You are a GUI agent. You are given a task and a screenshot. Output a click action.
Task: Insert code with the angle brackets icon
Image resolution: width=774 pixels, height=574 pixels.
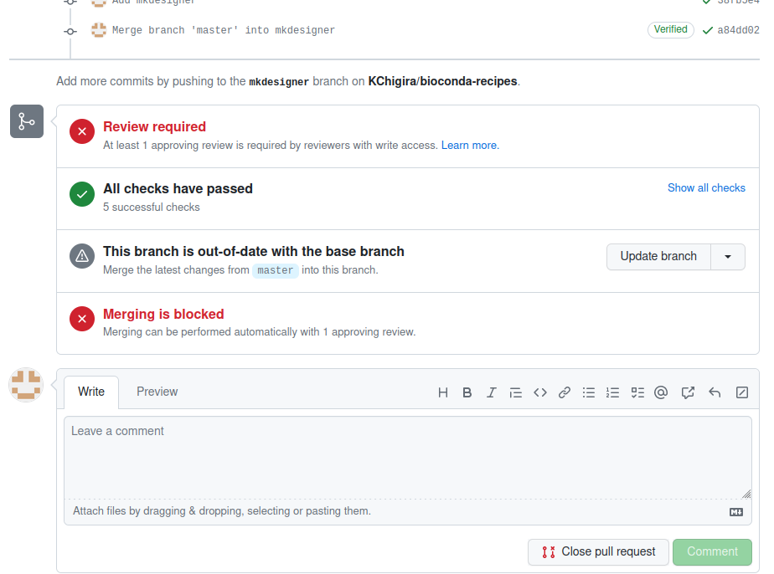(x=540, y=392)
